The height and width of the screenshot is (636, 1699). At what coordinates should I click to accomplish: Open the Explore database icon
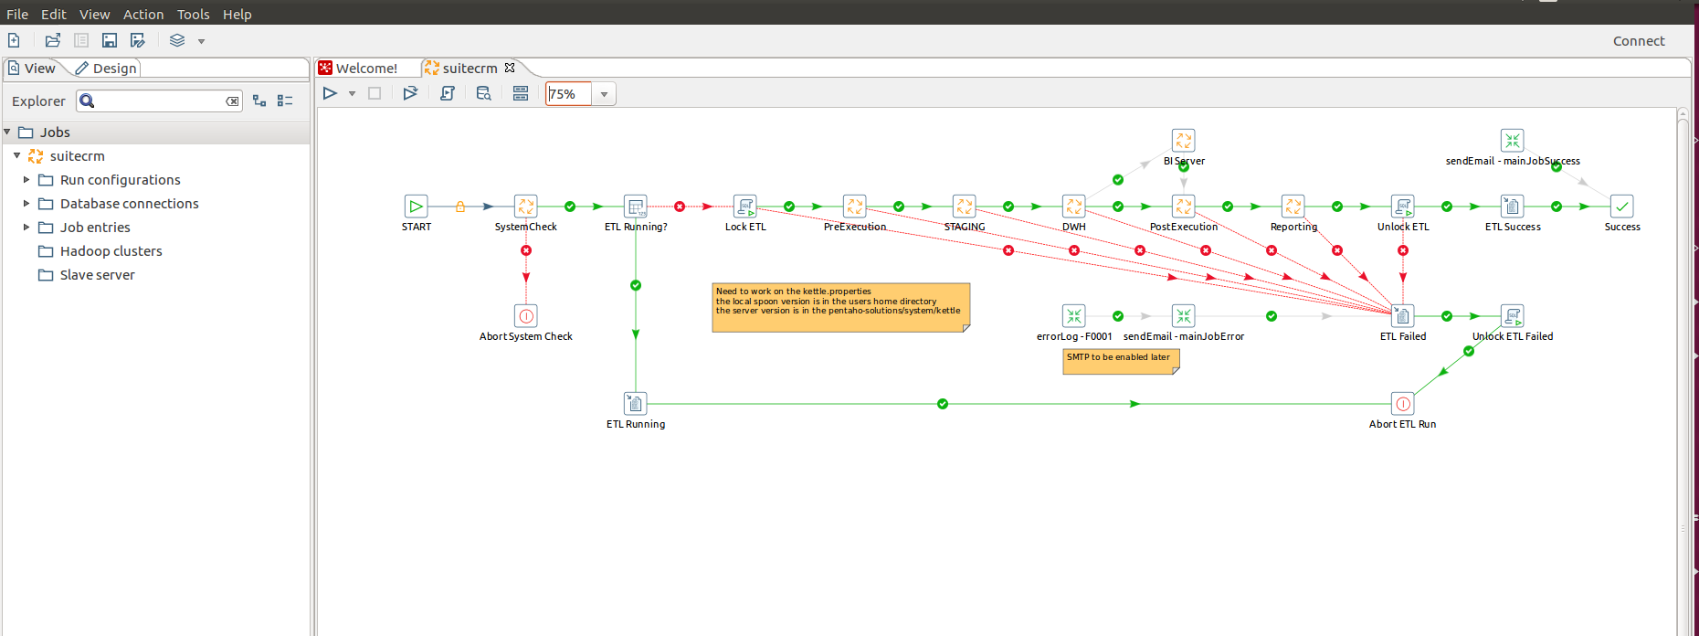point(484,93)
